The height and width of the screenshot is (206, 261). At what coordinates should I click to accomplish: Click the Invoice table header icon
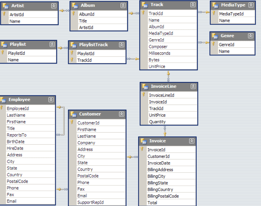pyautogui.click(x=143, y=141)
